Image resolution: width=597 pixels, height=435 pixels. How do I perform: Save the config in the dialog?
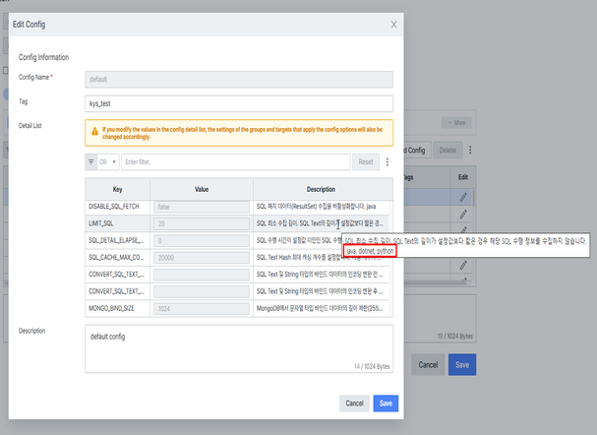(386, 404)
